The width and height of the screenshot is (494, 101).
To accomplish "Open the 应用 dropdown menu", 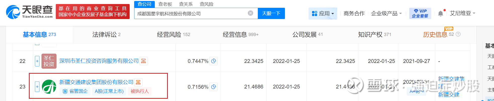I will (323, 14).
